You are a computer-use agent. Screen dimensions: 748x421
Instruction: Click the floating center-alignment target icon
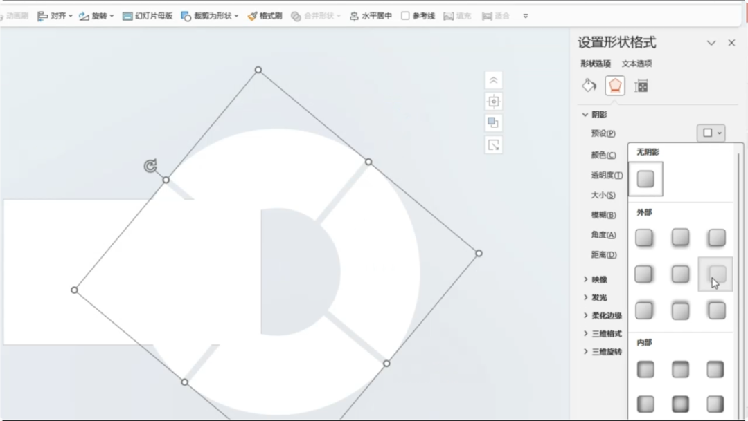point(494,102)
